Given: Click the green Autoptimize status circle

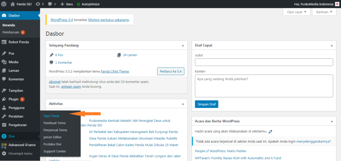Looking at the screenshot, I should click(78, 4).
